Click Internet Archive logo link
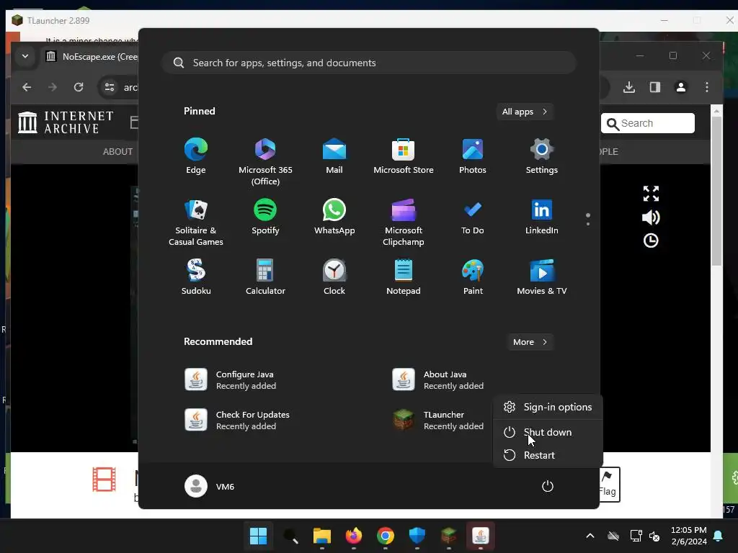Viewport: 738px width, 553px height. (x=66, y=122)
